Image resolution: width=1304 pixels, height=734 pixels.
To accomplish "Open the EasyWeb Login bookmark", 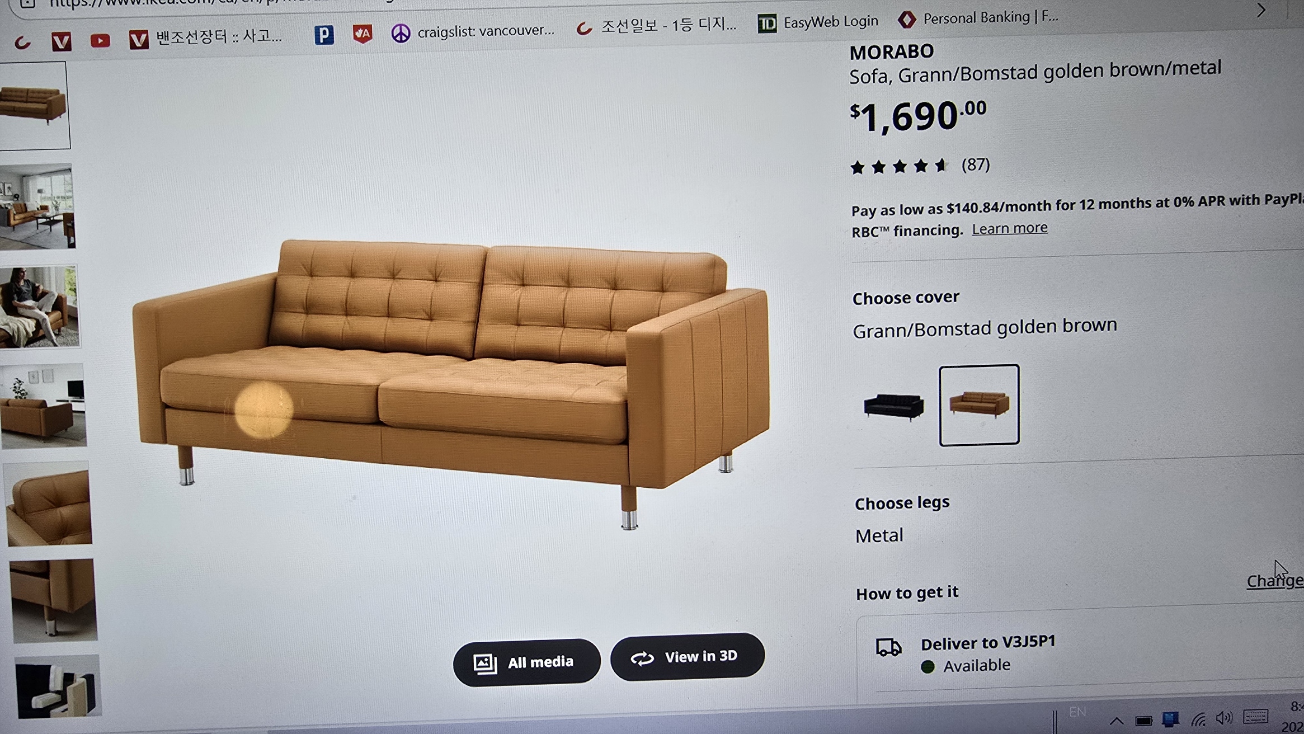I will pyautogui.click(x=817, y=23).
